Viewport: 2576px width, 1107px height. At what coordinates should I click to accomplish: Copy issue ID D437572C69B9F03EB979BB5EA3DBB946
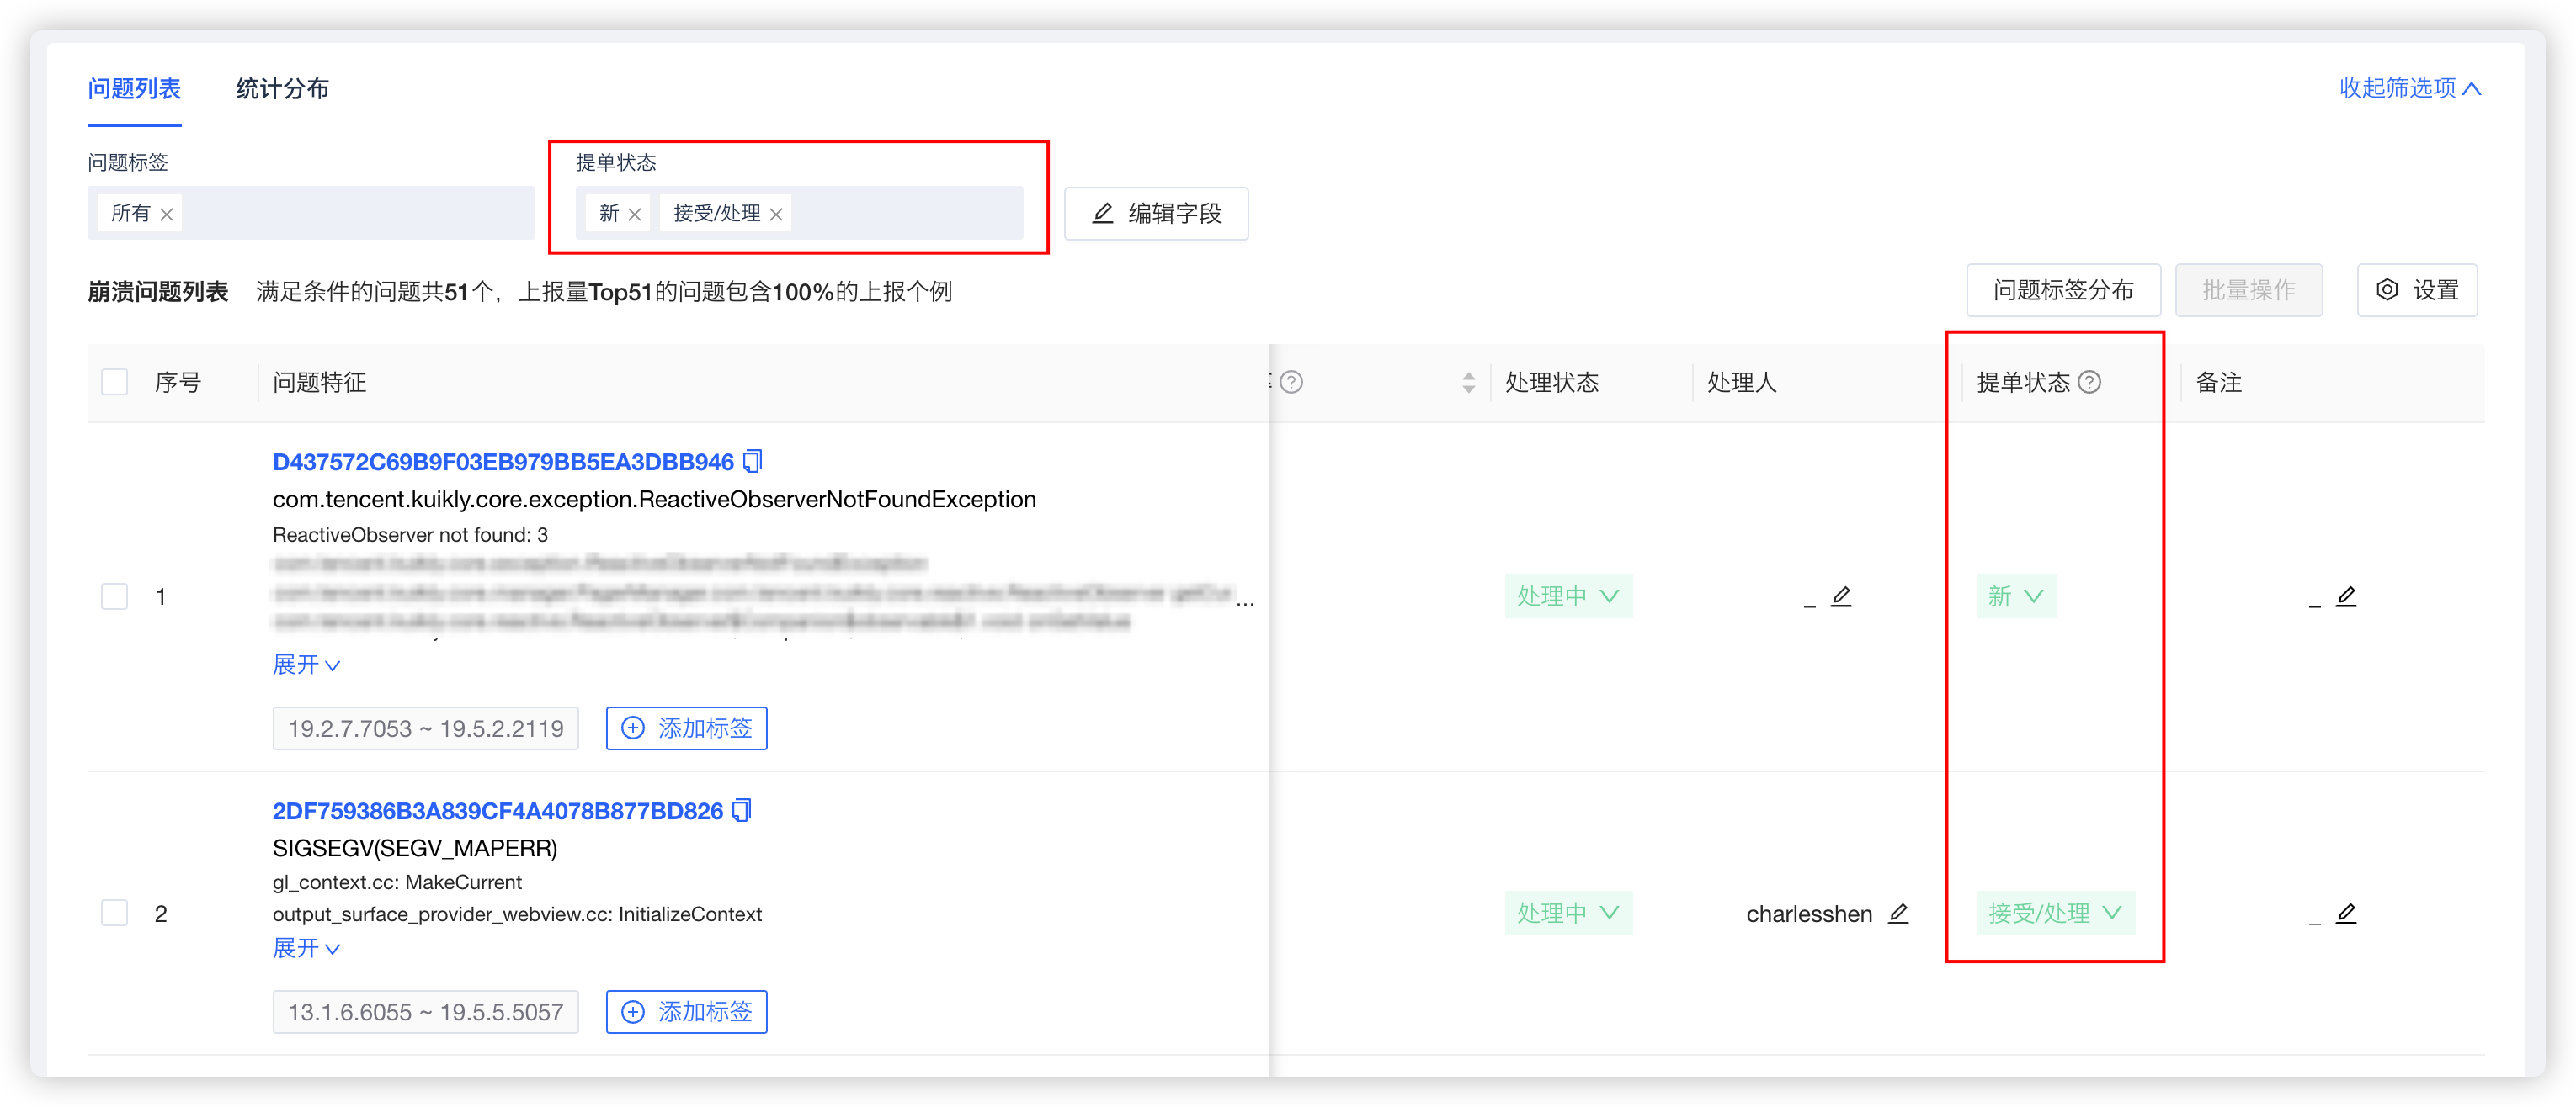click(x=753, y=461)
